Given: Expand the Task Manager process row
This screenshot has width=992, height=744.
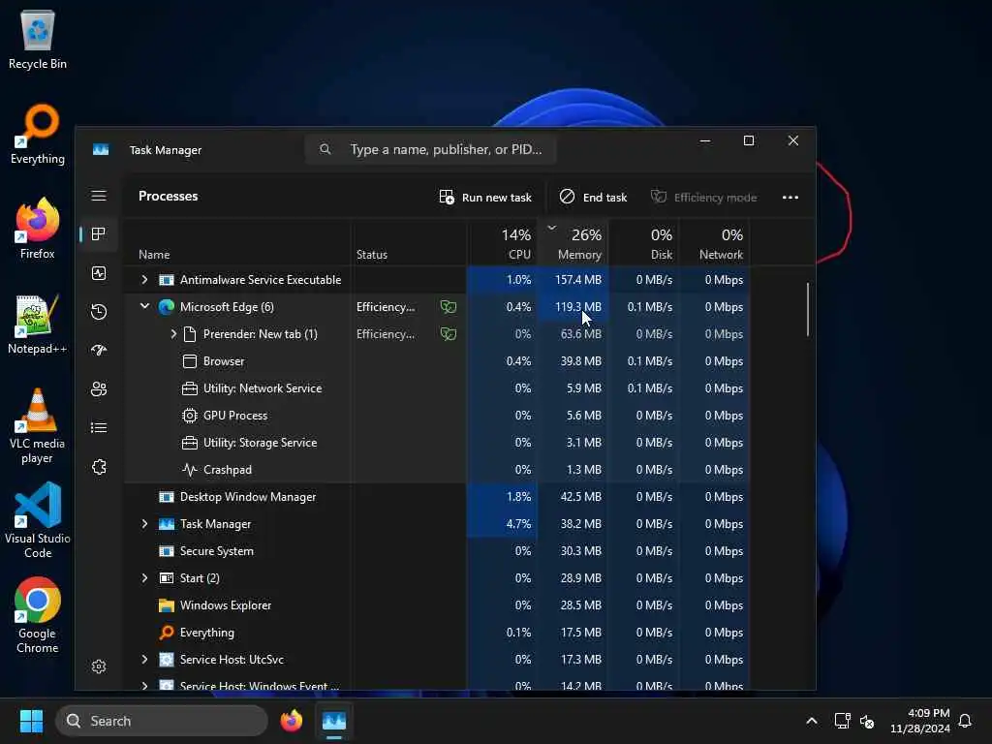Looking at the screenshot, I should click(145, 524).
